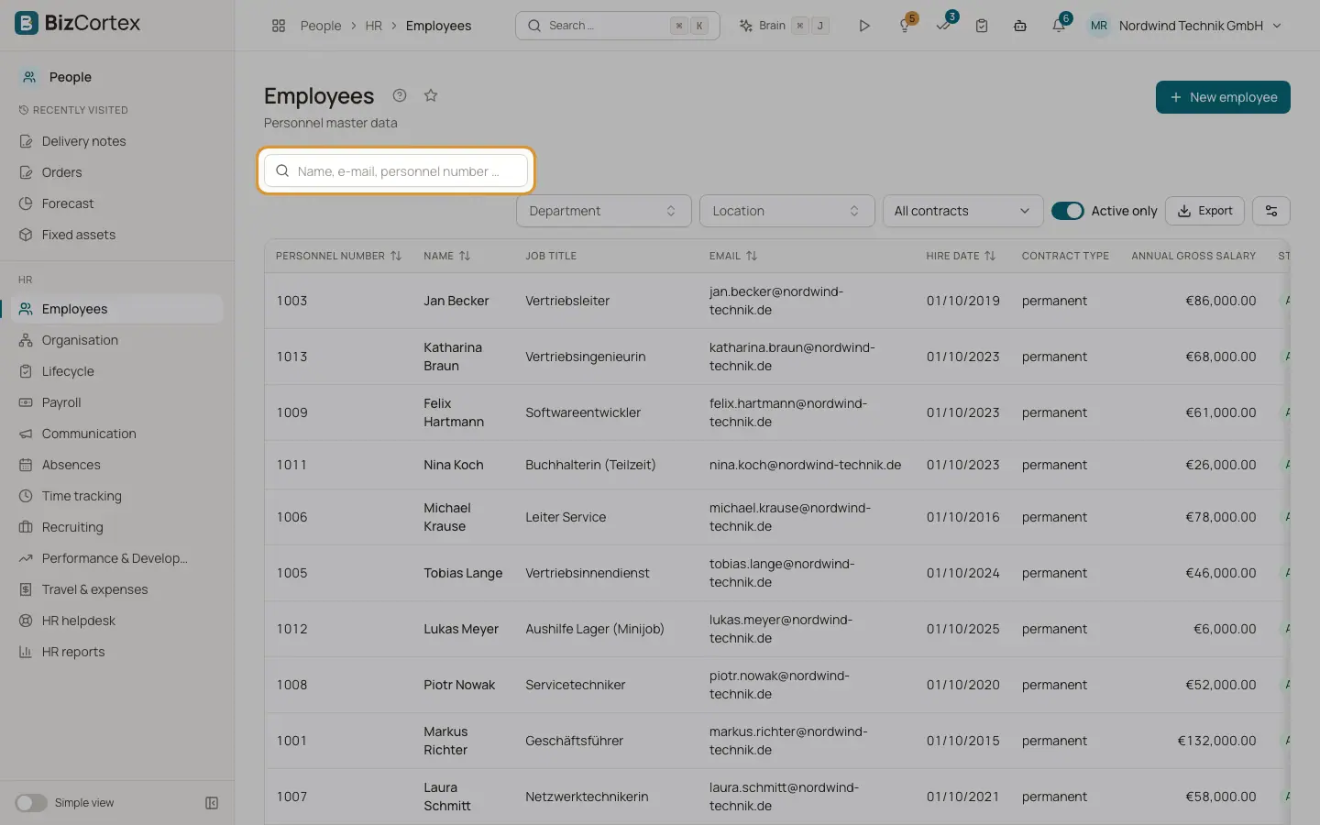Select email nina.koch@nordwind-technik.de
Screen dimensions: 1320x825
click(805, 465)
